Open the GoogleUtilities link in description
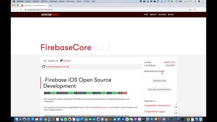217x122 pixels. click(x=95, y=107)
